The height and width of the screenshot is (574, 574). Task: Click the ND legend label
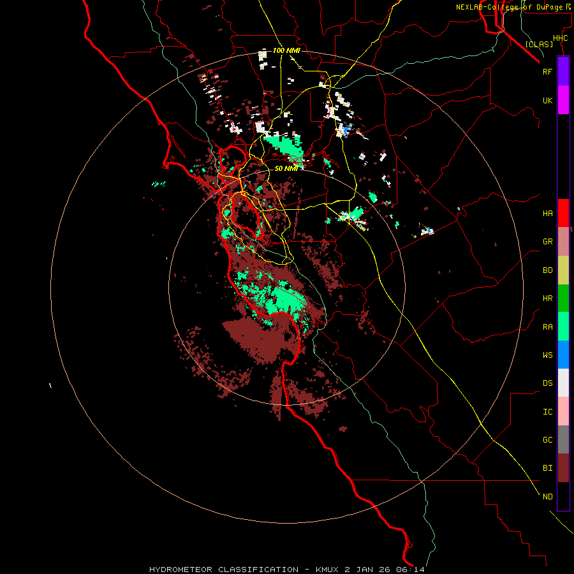(547, 497)
